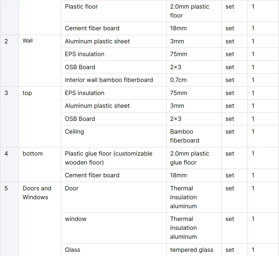The image size is (279, 256).
Task: Select the 'bottom' category cell
Action: pos(33,154)
